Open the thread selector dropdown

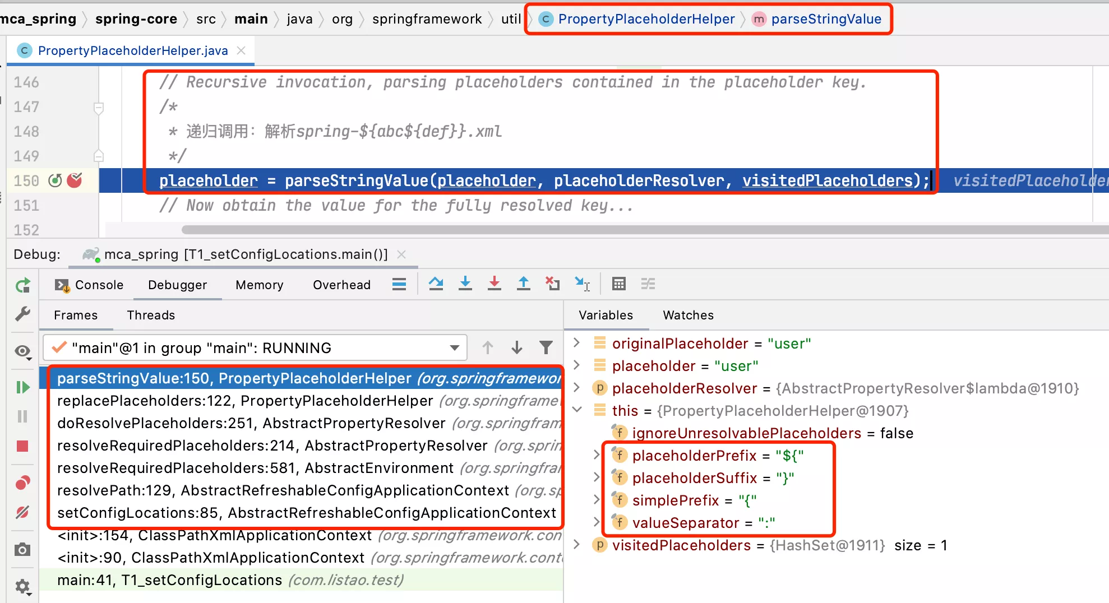click(255, 348)
